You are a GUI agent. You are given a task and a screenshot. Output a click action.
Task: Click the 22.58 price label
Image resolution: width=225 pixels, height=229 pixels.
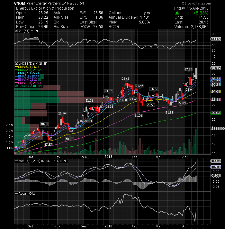pyautogui.click(x=150, y=105)
